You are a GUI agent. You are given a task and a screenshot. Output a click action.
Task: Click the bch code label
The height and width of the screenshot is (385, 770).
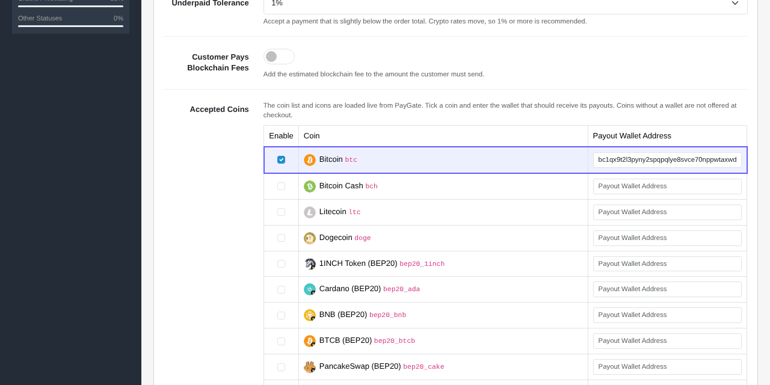pyautogui.click(x=372, y=186)
